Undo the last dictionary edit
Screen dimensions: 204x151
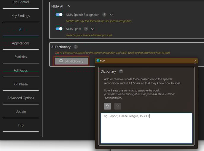pos(107,106)
